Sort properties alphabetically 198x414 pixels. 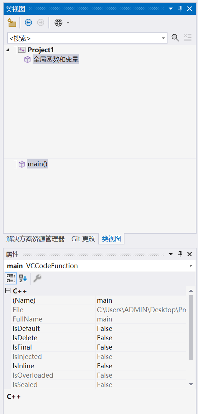[x=23, y=278]
